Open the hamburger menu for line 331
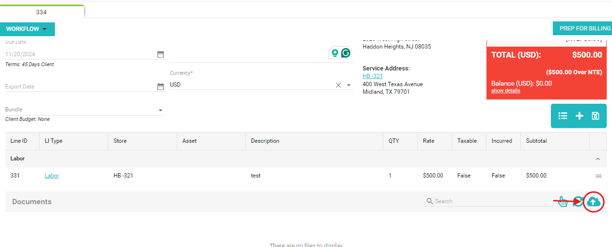Viewport: 612px width, 247px height. (x=599, y=176)
